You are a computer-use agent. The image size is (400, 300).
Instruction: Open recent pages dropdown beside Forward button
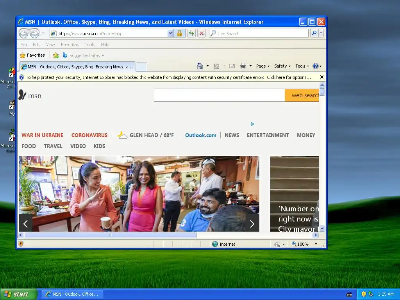click(43, 34)
